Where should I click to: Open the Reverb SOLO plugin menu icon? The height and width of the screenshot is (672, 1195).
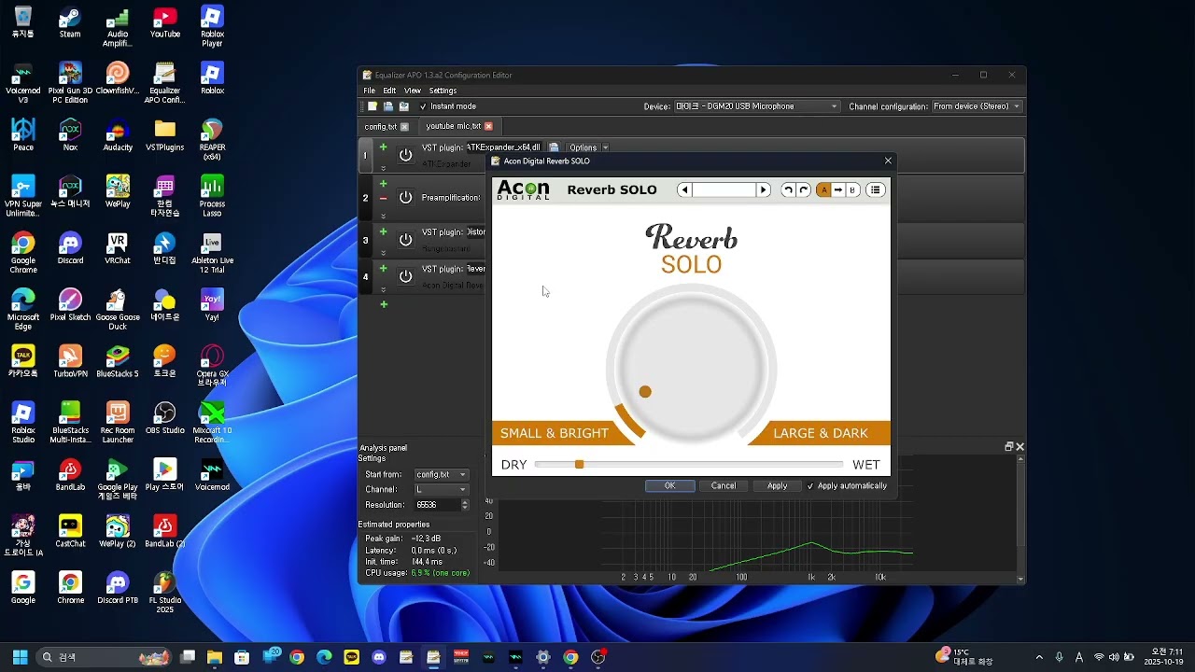pyautogui.click(x=875, y=189)
